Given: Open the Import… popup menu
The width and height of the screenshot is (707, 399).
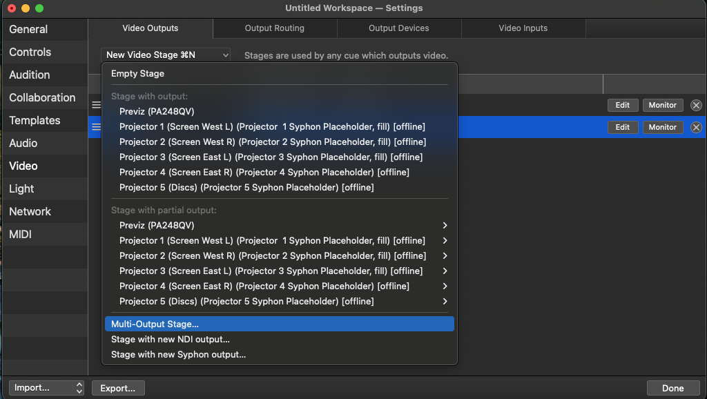Looking at the screenshot, I should pos(46,388).
